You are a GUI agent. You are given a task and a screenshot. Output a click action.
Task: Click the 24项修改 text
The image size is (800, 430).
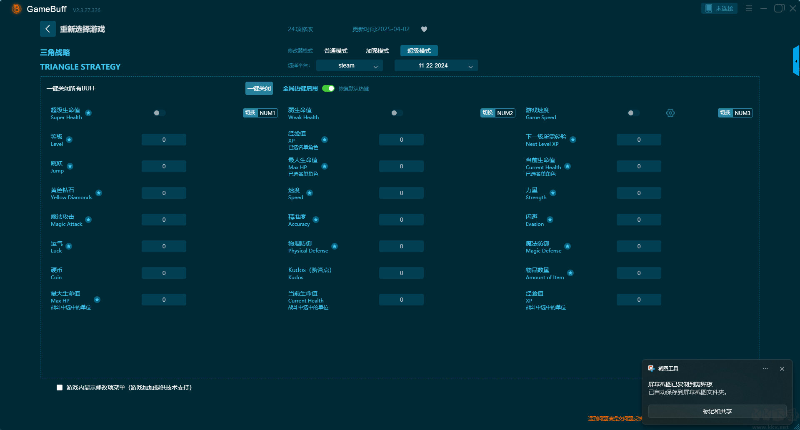tap(300, 29)
